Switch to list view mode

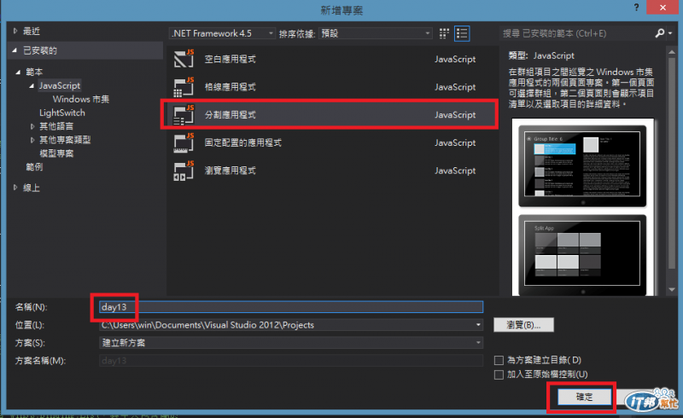pyautogui.click(x=462, y=33)
